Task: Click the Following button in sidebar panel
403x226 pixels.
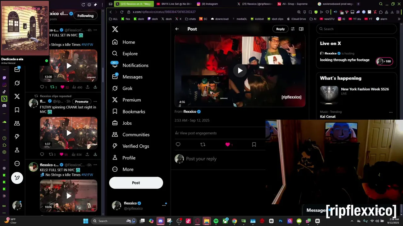Action: [86, 16]
